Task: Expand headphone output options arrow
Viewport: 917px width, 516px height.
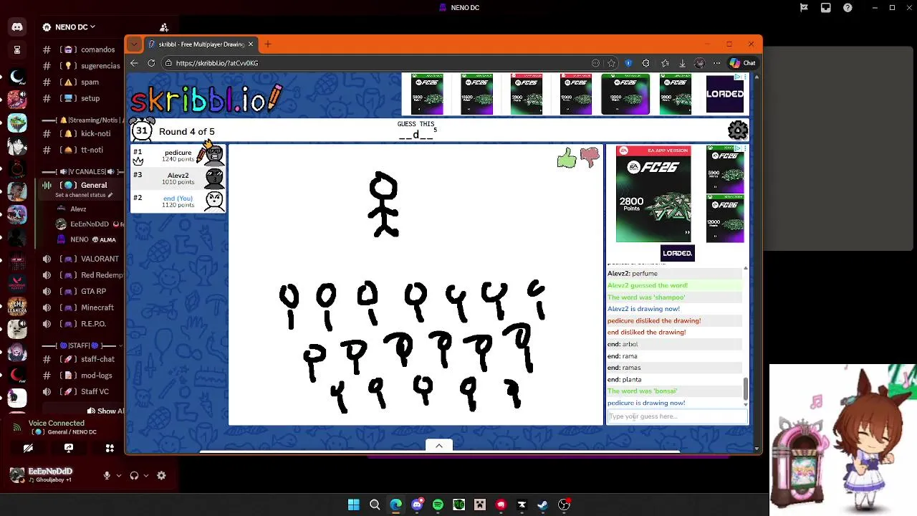Action: (x=145, y=475)
